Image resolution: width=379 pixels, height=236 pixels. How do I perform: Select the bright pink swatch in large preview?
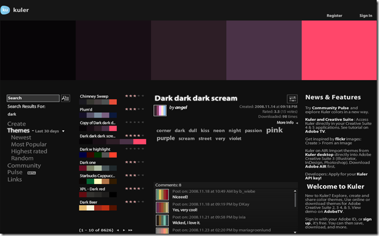[339, 50]
